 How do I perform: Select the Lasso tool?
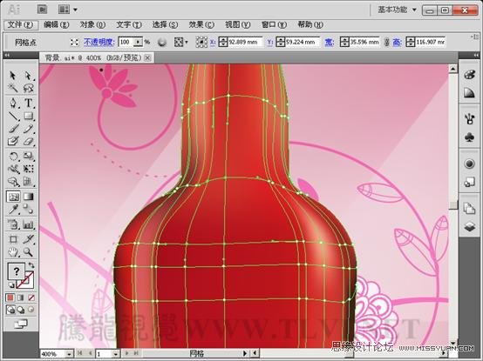(28, 89)
